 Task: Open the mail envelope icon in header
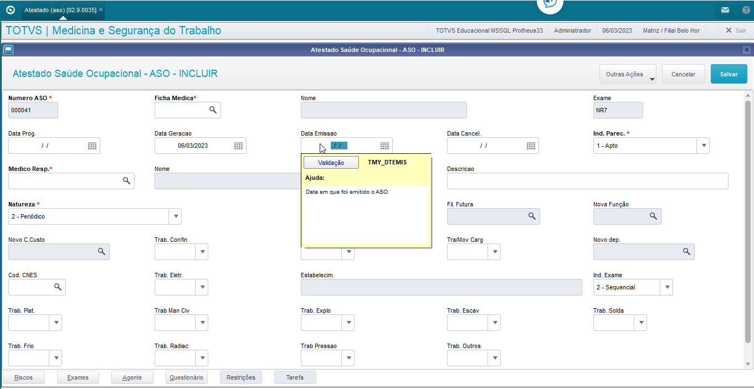coord(725,10)
